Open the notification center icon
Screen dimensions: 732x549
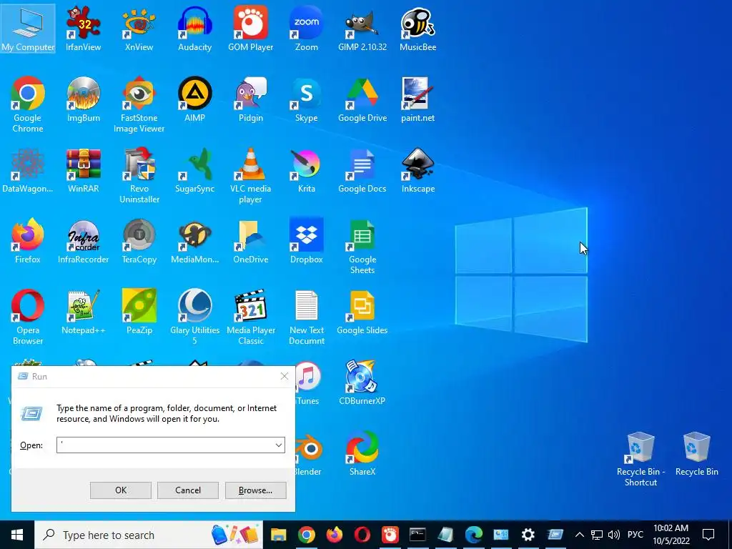pyautogui.click(x=708, y=535)
